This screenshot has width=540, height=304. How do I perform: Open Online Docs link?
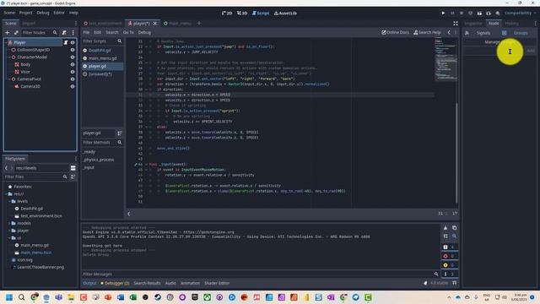tap(395, 32)
